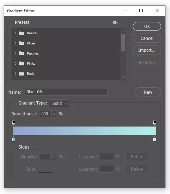The height and width of the screenshot is (194, 170).
Task: Expand the Blues preset group chevron
Action: coord(15,43)
